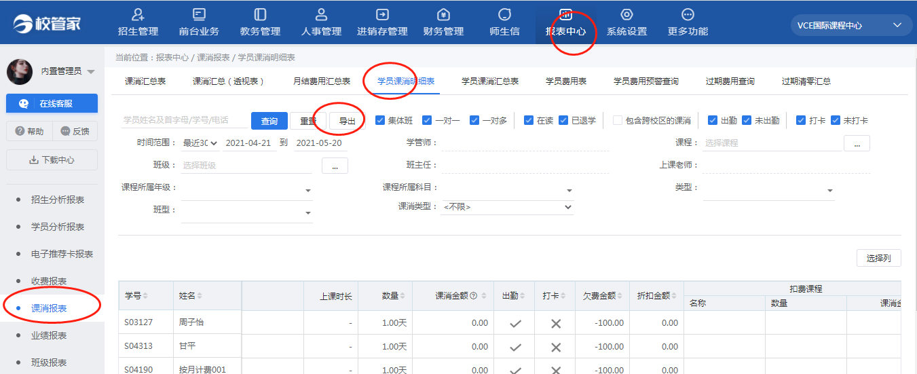Open 类型 dropdown

coord(768,190)
